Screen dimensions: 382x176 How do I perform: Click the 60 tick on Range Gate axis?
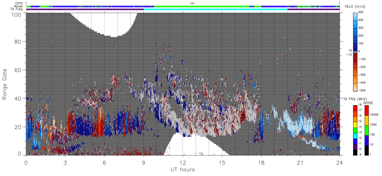pyautogui.click(x=18, y=70)
